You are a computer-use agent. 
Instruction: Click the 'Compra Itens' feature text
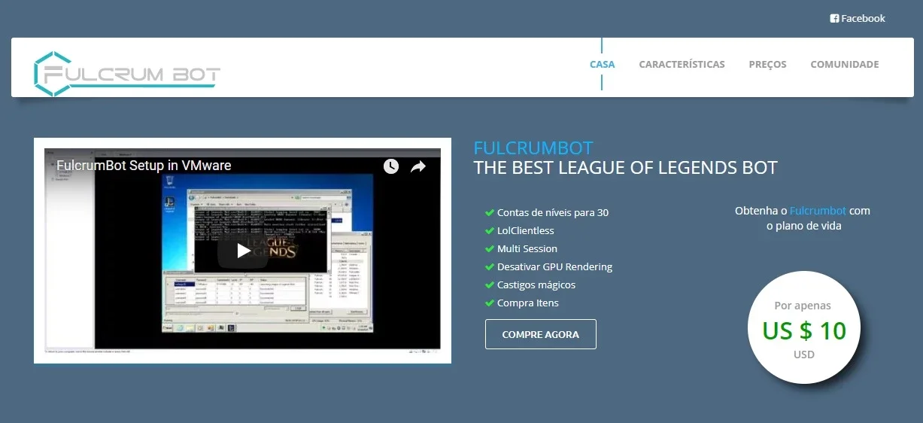(x=528, y=303)
